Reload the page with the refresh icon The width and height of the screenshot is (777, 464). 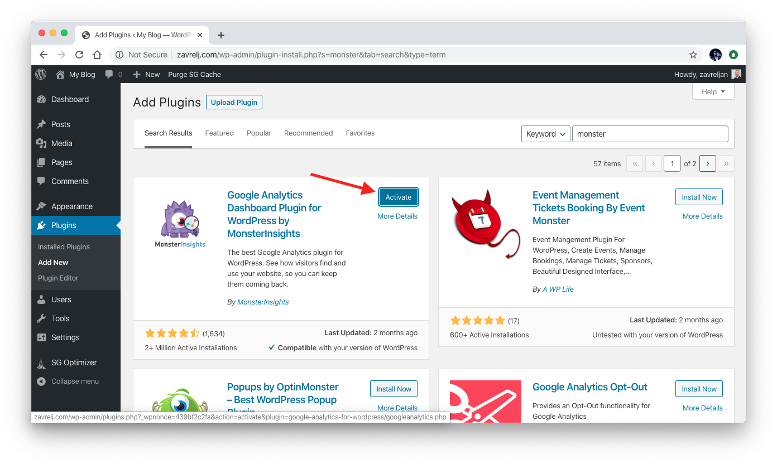tap(79, 55)
